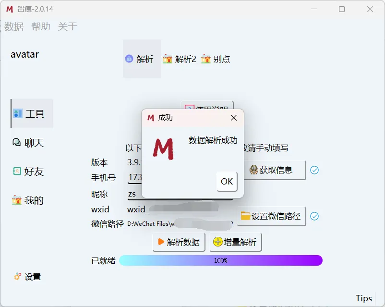This screenshot has width=385, height=307.
Task: Open the 关于 menu
Action: tap(67, 26)
